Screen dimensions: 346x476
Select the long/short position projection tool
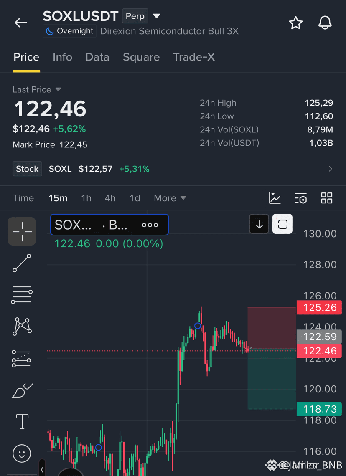point(22,358)
